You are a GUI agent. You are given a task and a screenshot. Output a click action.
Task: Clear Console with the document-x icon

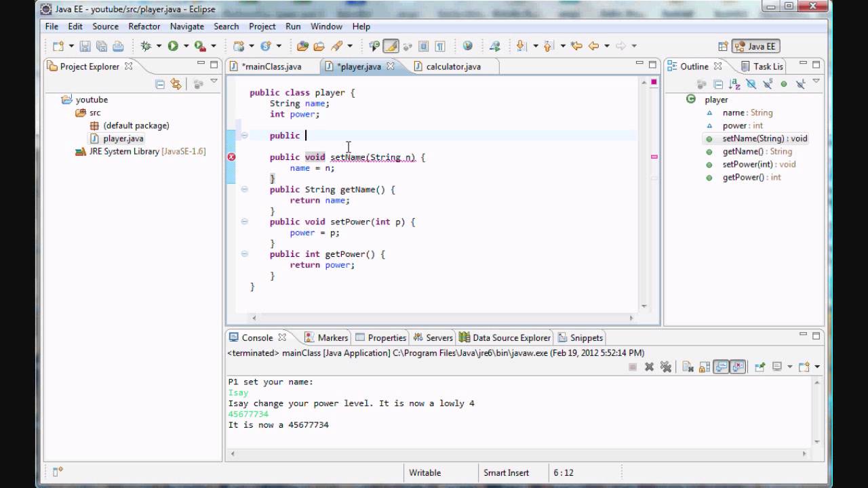tap(688, 367)
